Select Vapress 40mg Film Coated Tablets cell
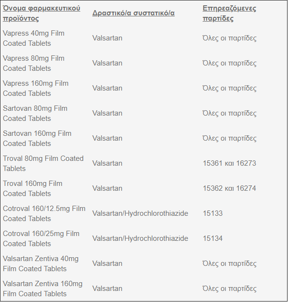This screenshot has width=288, height=302. point(34,38)
